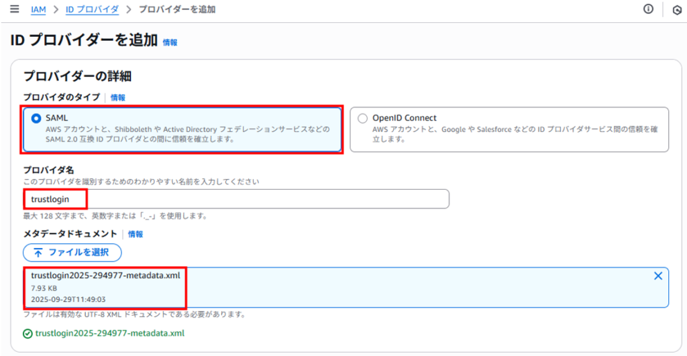Open 情報 link beside the page title
The width and height of the screenshot is (687, 356).
(170, 42)
